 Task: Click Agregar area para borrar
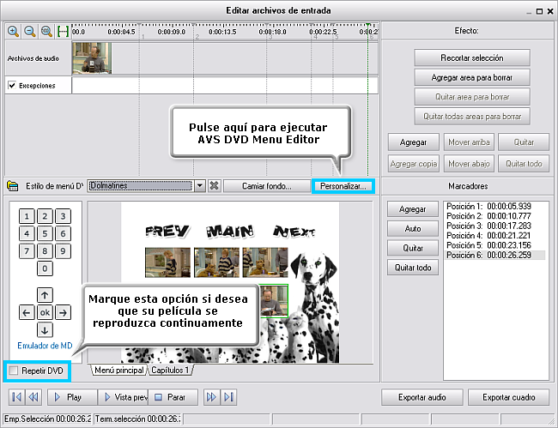(472, 77)
